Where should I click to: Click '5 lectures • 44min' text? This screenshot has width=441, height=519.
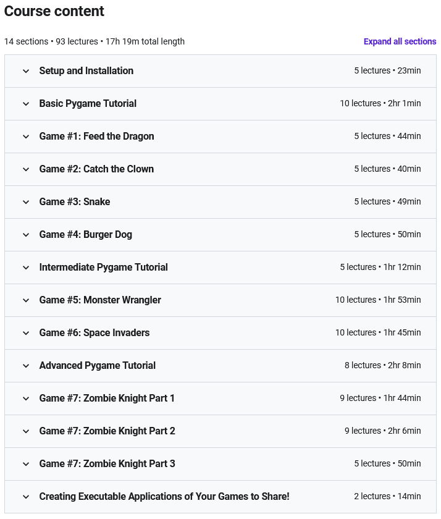click(387, 136)
